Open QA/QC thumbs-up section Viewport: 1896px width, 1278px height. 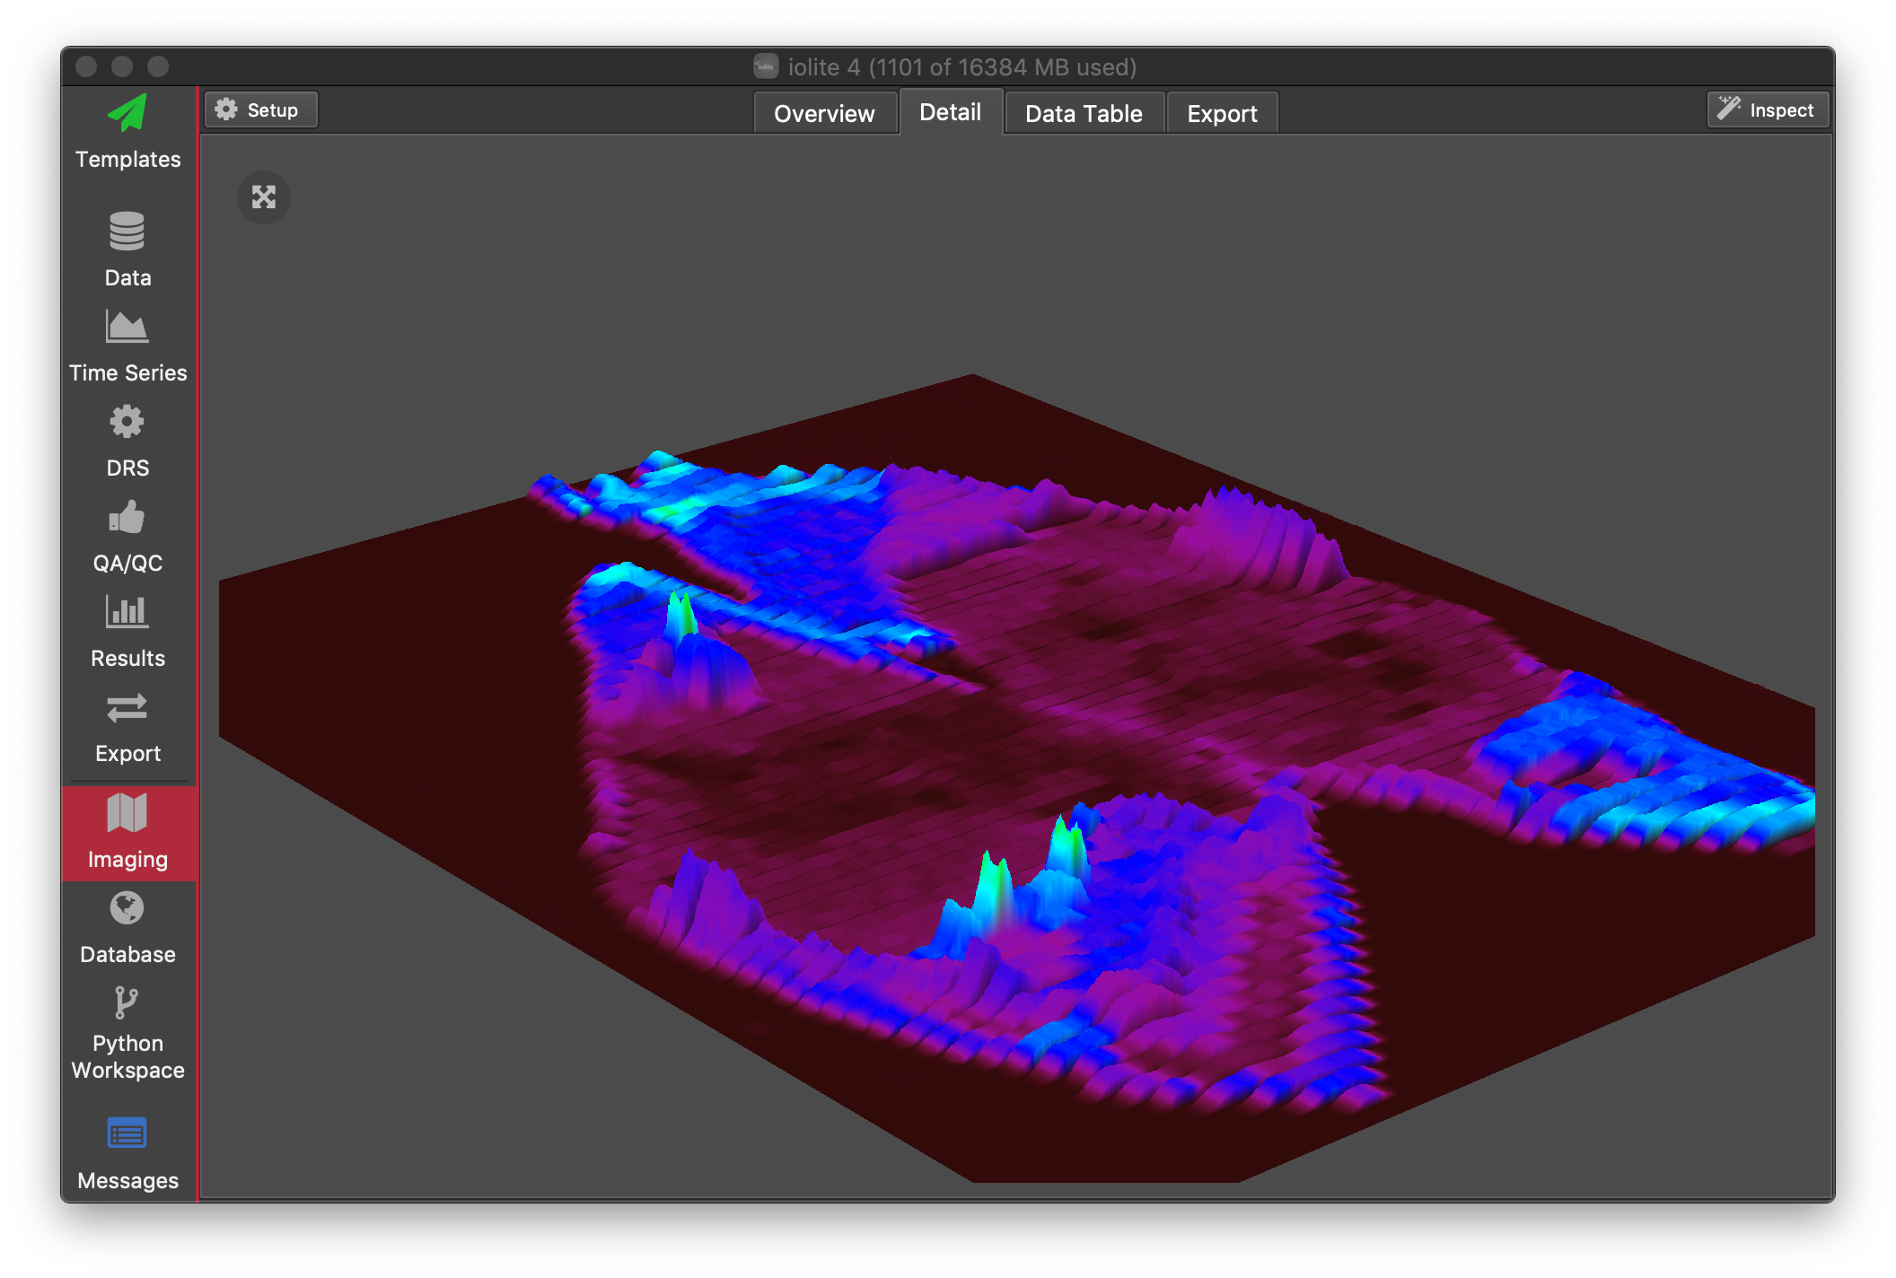click(127, 537)
